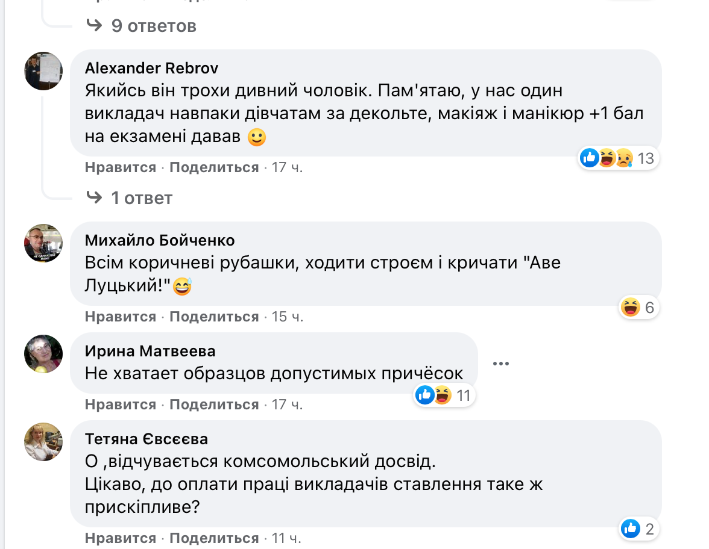
Task: Open Alexander Rebrov's profile picture
Action: tap(43, 71)
